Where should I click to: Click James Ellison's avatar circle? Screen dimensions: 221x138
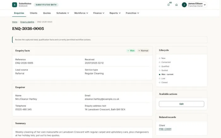tap(184, 5)
